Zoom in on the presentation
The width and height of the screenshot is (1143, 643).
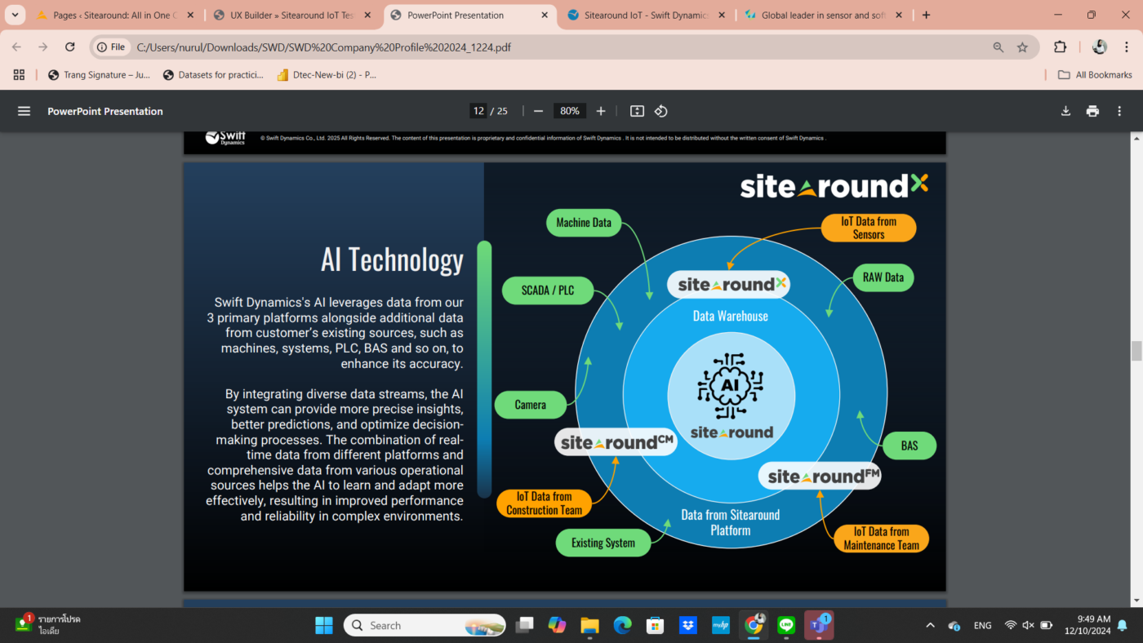pyautogui.click(x=600, y=111)
